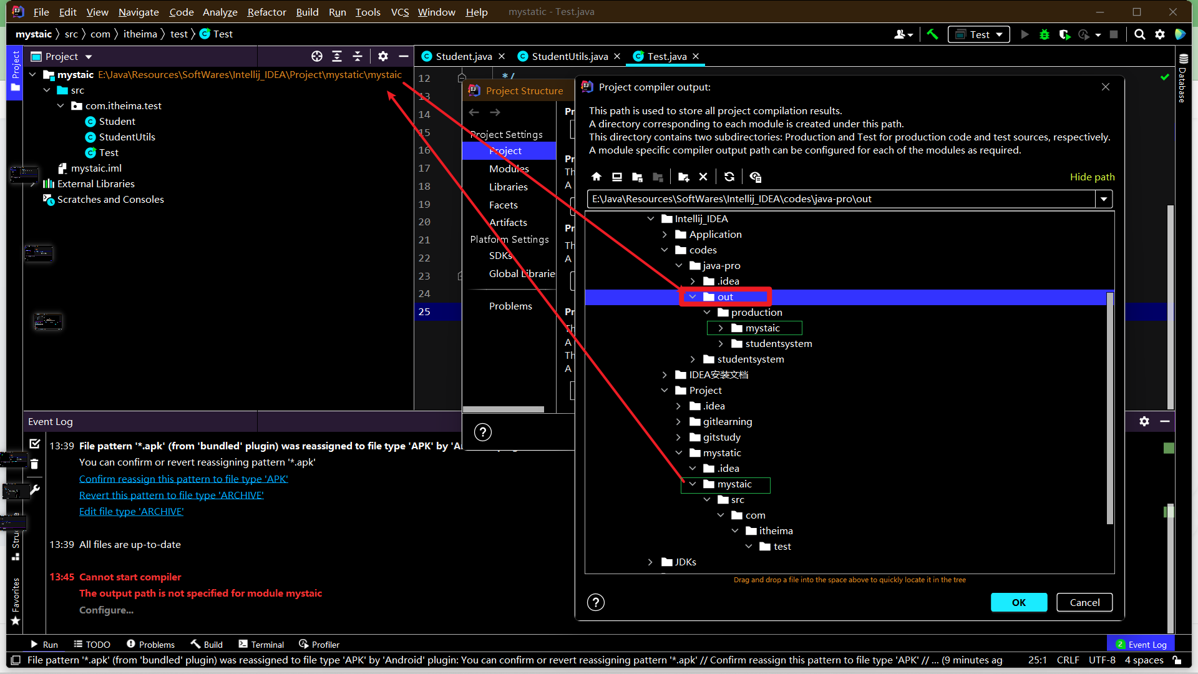
Task: Run Test with coverage using the shield icon
Action: point(1064,34)
